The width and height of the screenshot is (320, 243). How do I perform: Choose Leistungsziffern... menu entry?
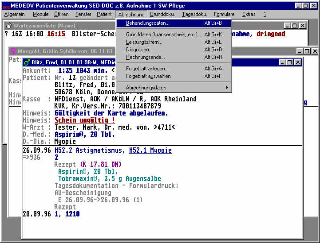(174, 42)
